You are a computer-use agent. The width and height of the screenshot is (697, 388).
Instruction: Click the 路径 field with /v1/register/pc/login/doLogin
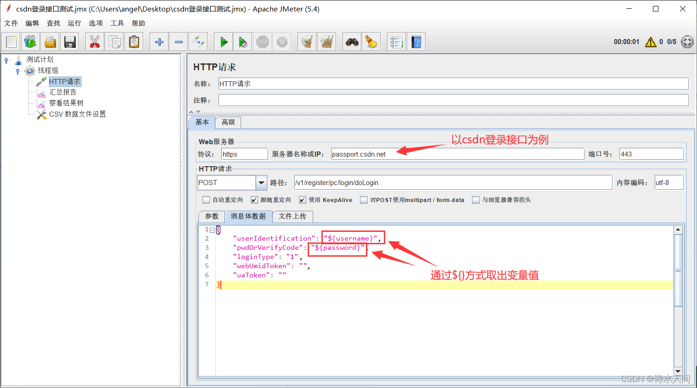point(453,182)
